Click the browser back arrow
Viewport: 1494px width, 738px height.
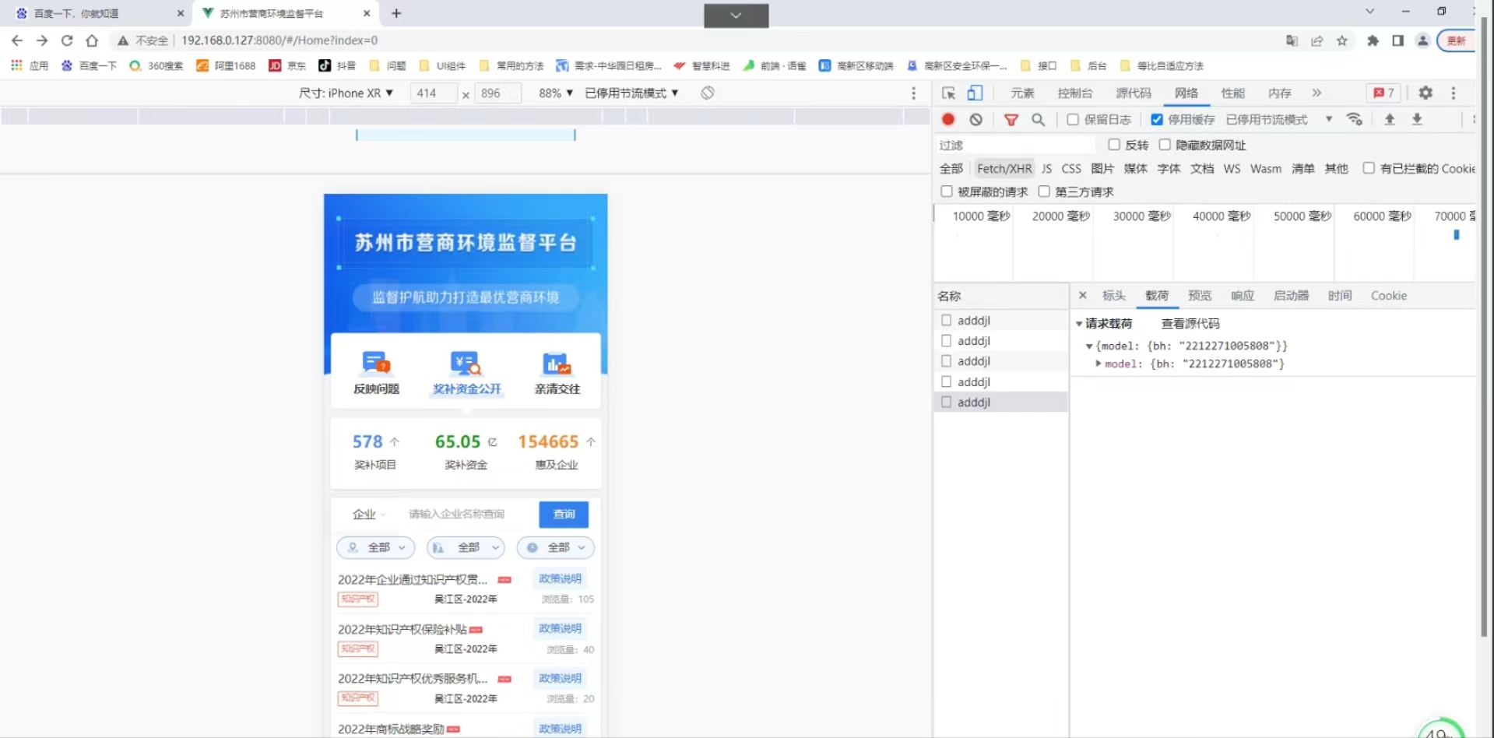click(17, 40)
